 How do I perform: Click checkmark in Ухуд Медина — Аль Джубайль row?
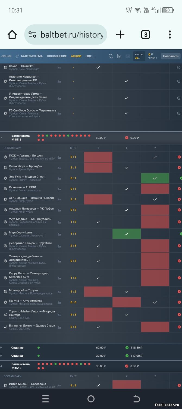(98, 222)
